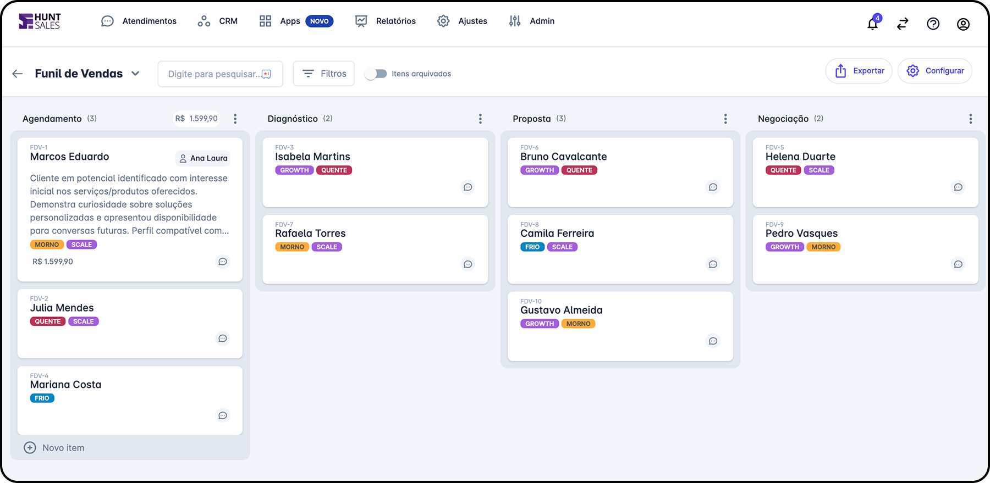Open the Marcos Eduardo card title
990x483 pixels.
point(70,157)
